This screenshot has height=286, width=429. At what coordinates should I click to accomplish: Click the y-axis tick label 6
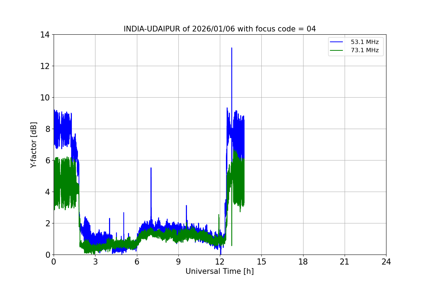coord(48,161)
